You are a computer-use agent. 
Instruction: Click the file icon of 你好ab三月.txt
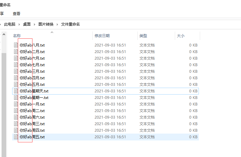click(16, 71)
